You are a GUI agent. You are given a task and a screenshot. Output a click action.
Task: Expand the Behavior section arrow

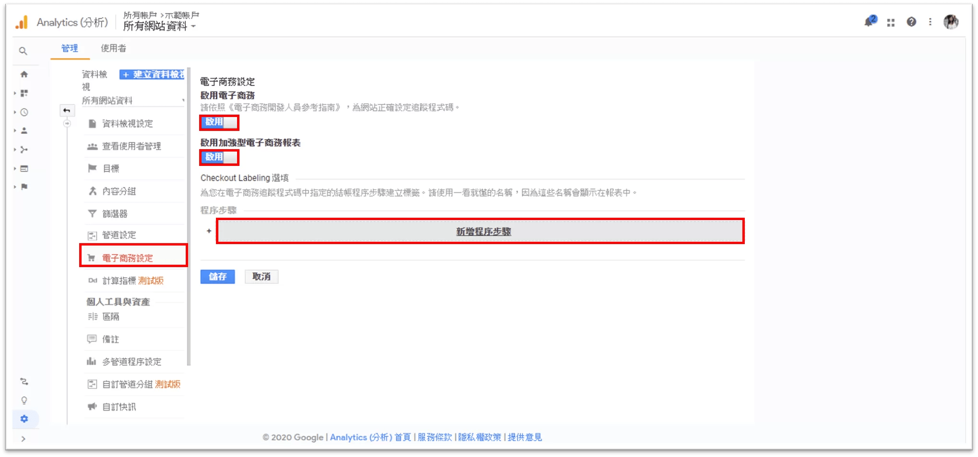tap(15, 168)
